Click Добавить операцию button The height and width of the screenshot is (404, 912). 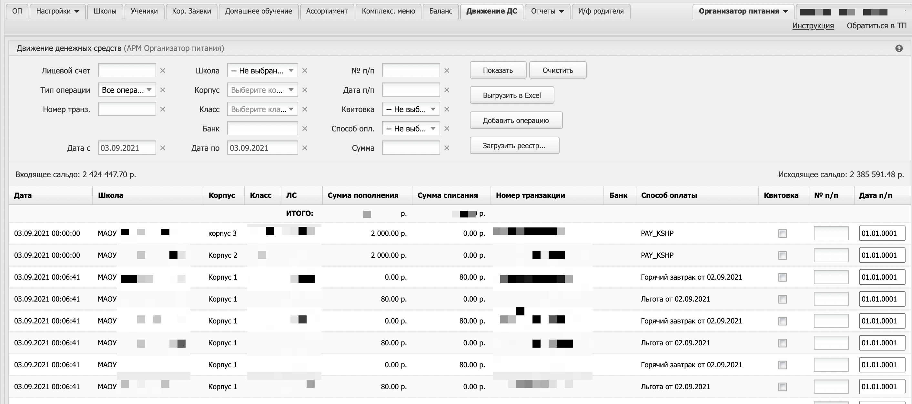[x=516, y=120]
